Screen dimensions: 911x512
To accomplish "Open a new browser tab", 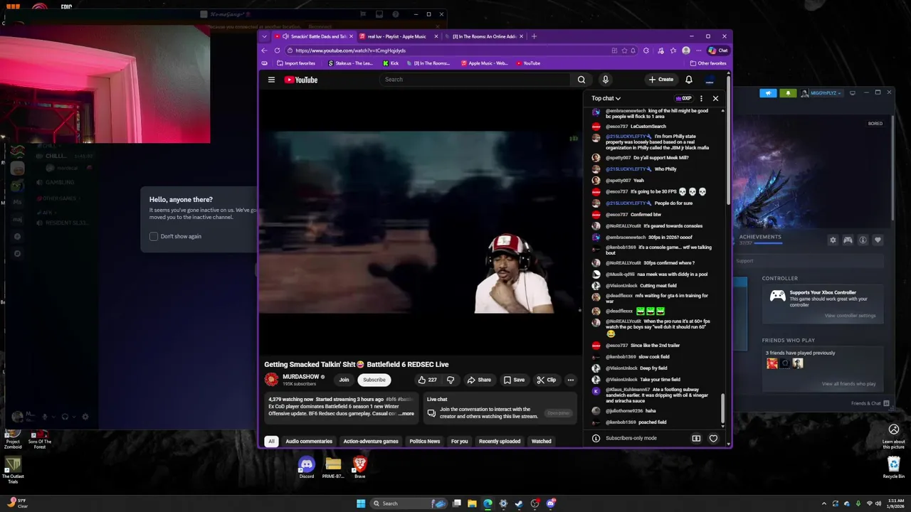I will point(534,36).
